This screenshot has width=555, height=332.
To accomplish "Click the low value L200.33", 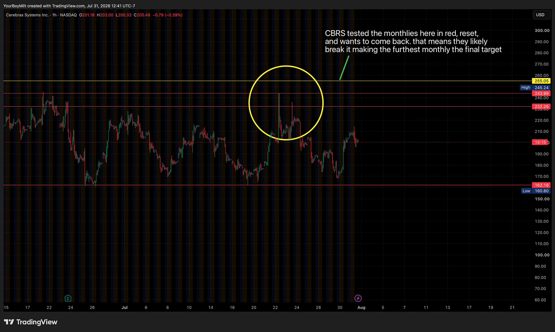I will (x=124, y=15).
